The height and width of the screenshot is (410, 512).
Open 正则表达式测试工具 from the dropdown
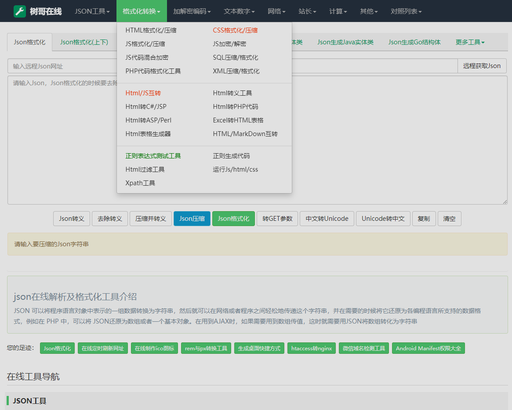coord(153,156)
